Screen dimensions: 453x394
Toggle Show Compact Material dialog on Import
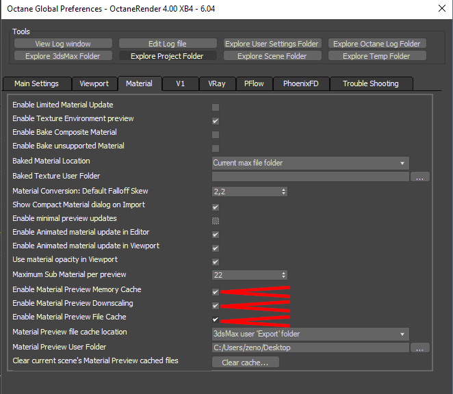216,207
